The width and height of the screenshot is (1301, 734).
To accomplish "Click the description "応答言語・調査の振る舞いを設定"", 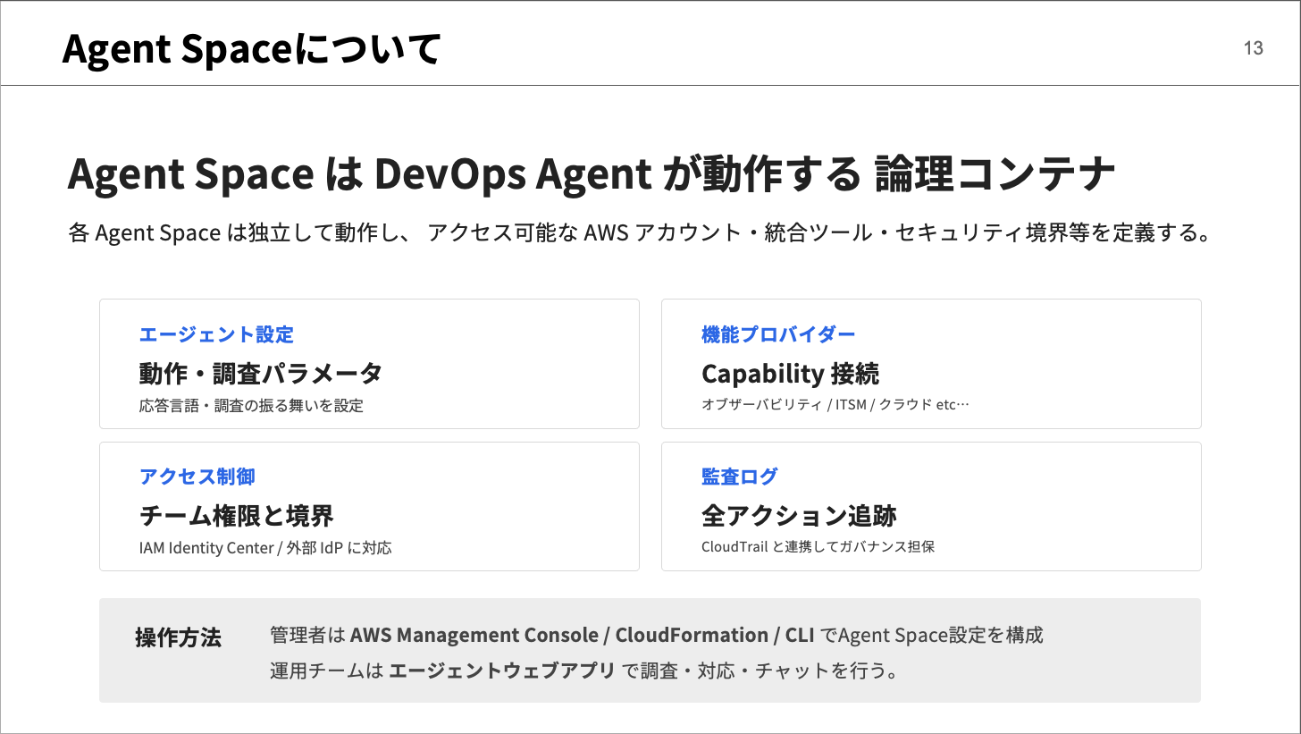I will (251, 405).
